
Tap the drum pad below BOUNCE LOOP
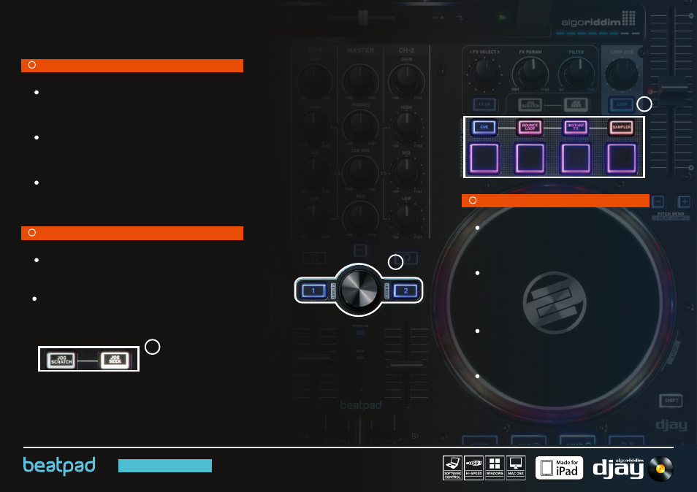point(530,158)
